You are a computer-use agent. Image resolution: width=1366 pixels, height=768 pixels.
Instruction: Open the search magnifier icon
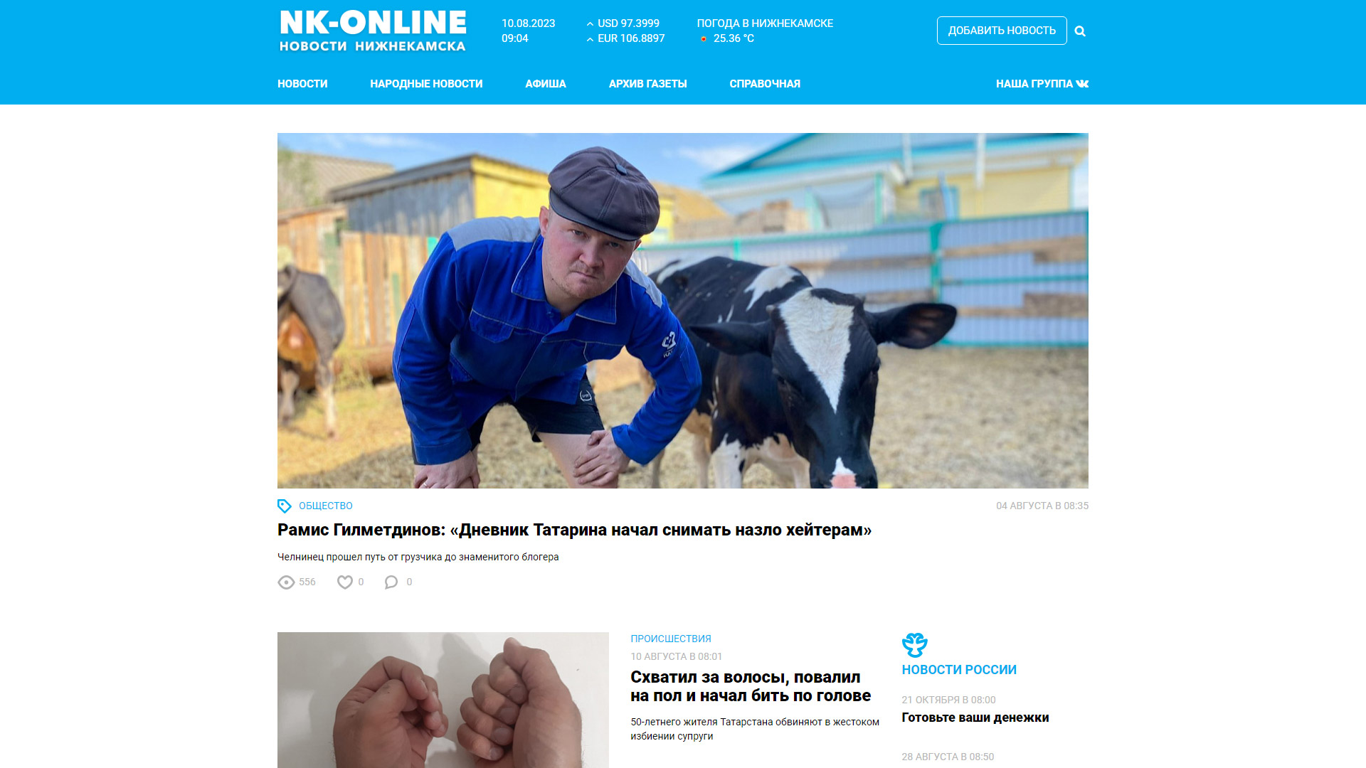(x=1080, y=31)
